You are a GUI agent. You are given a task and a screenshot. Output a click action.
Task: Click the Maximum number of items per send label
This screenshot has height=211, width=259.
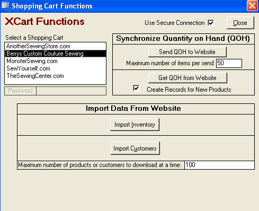170,63
